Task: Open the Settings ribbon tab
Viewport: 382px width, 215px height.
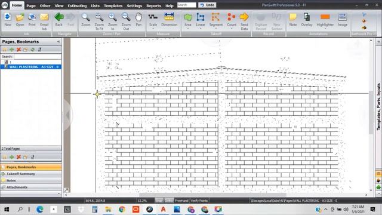Action: point(134,5)
